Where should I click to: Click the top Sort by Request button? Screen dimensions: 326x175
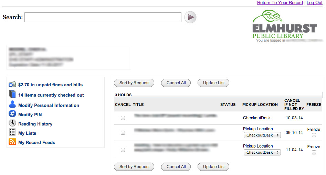[134, 83]
